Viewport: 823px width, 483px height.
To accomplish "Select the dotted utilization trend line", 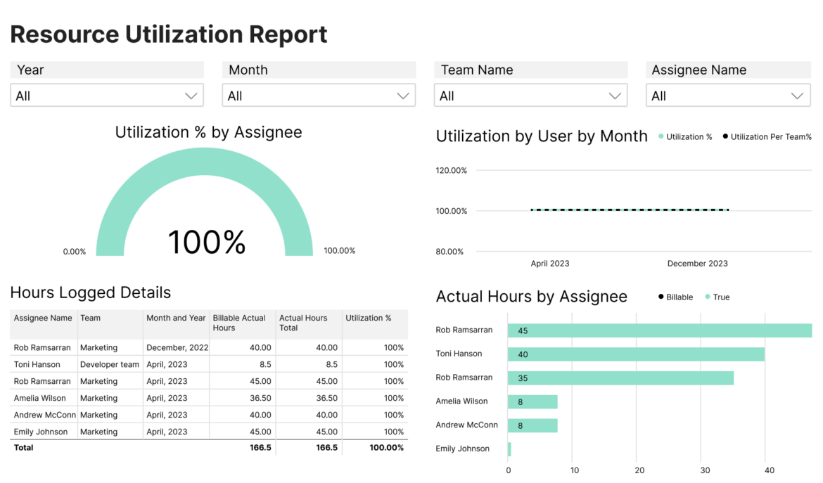I will click(630, 210).
